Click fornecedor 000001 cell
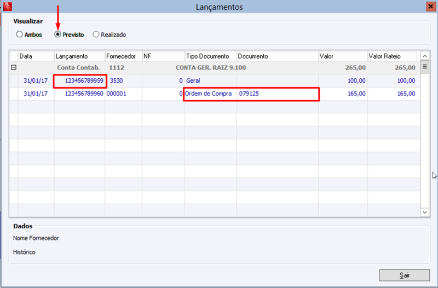This screenshot has width=438, height=288. [x=124, y=94]
